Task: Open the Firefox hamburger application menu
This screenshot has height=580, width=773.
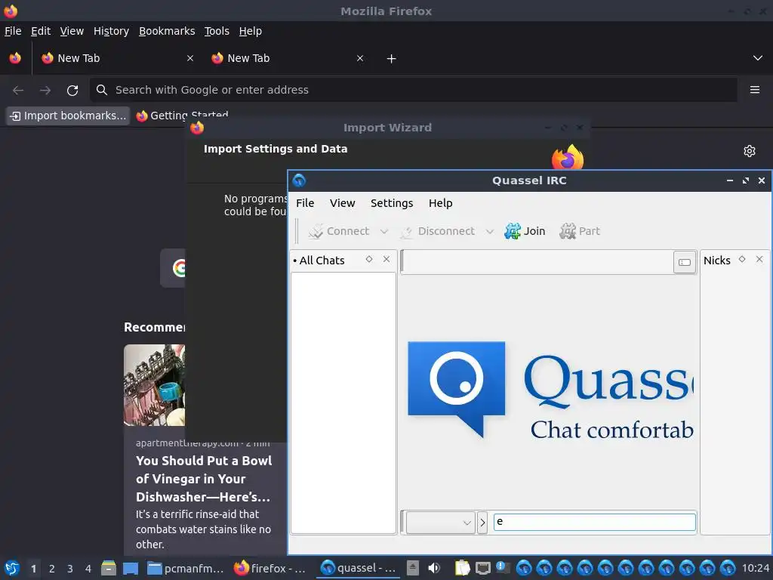Action: [x=755, y=90]
